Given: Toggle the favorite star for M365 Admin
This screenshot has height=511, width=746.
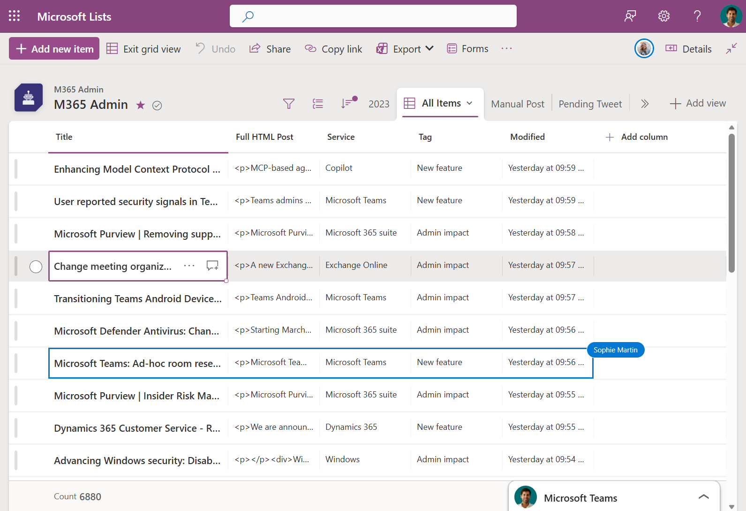Looking at the screenshot, I should click(140, 105).
